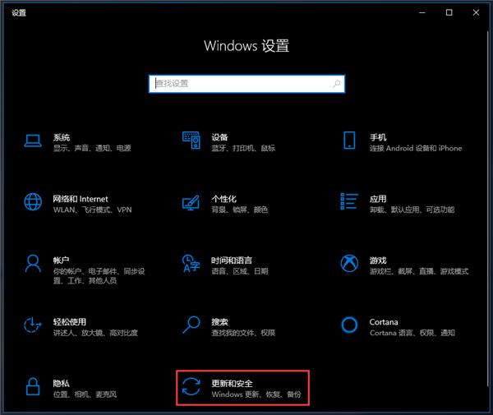Focus the 查找设置 search field
This screenshot has width=493, height=415.
pos(246,84)
